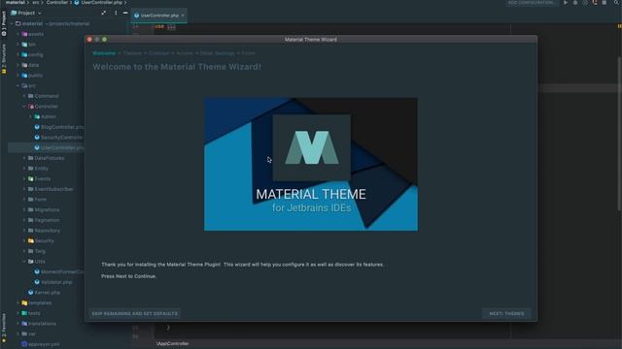The width and height of the screenshot is (622, 349).
Task: Select the Events folder
Action: click(39, 178)
